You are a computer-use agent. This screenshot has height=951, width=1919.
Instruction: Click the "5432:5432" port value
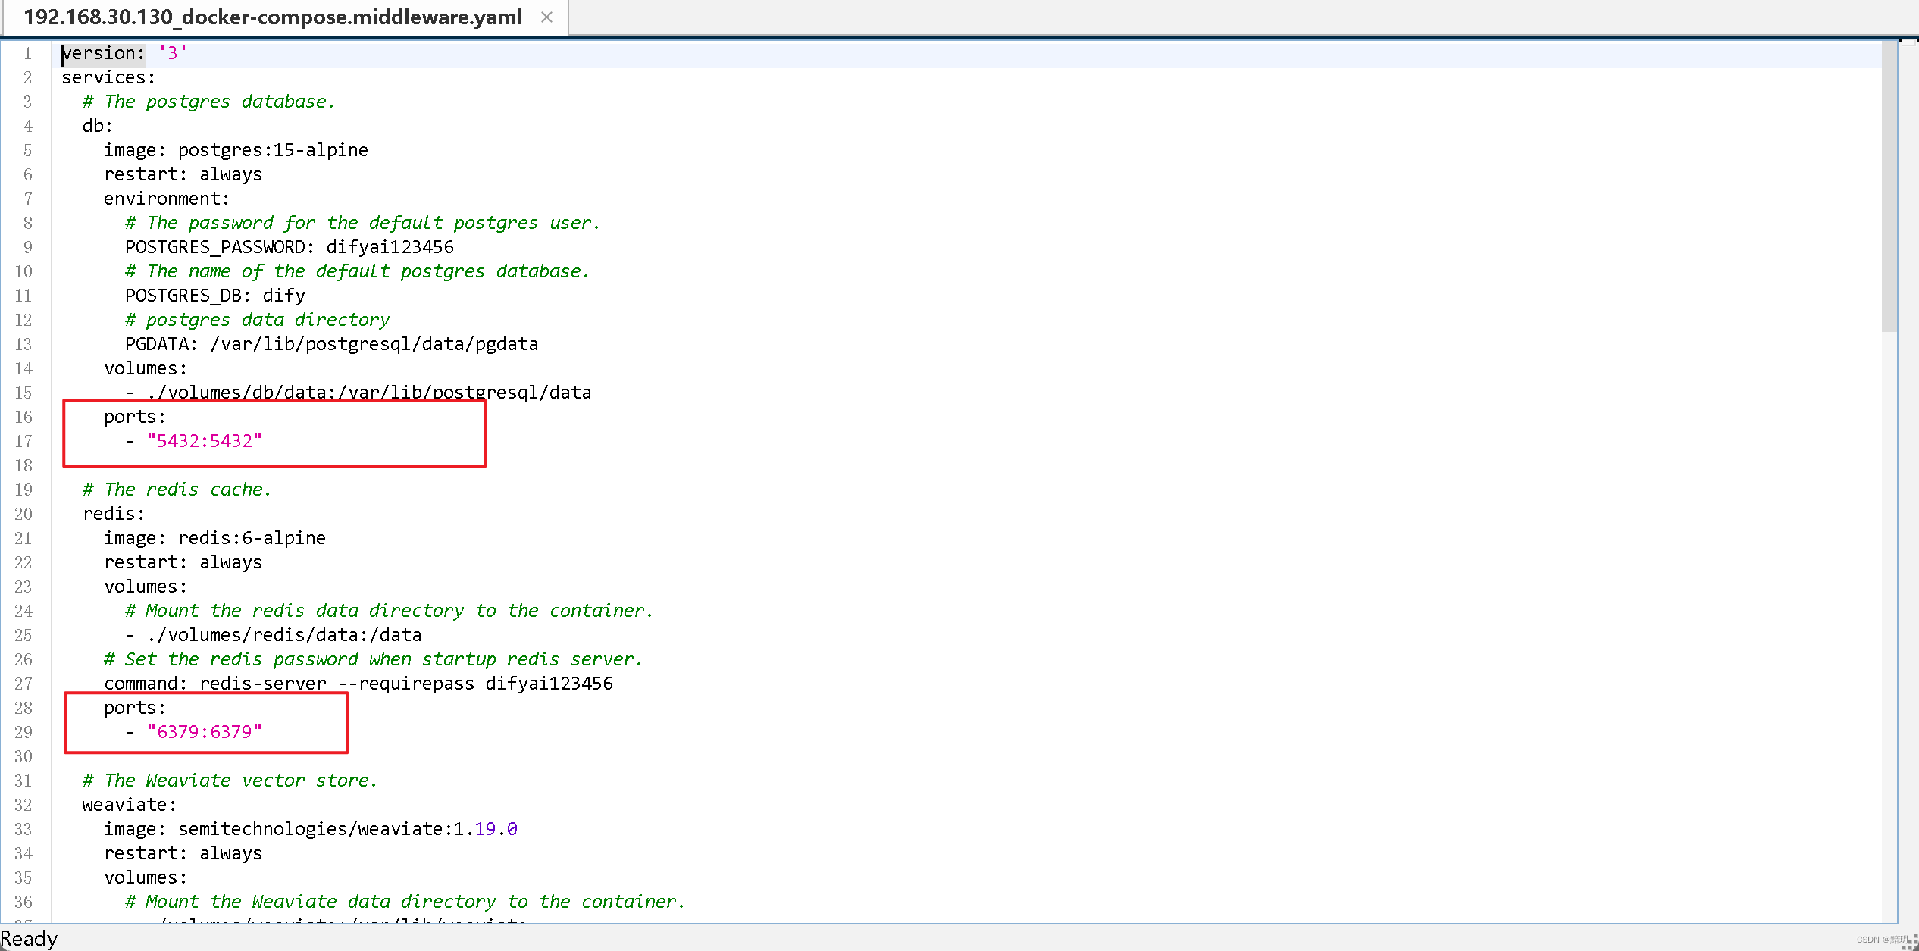[x=205, y=441]
